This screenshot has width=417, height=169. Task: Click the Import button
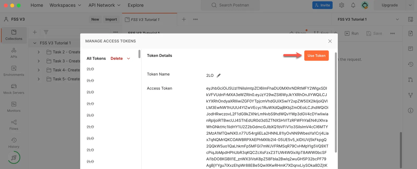click(111, 19)
